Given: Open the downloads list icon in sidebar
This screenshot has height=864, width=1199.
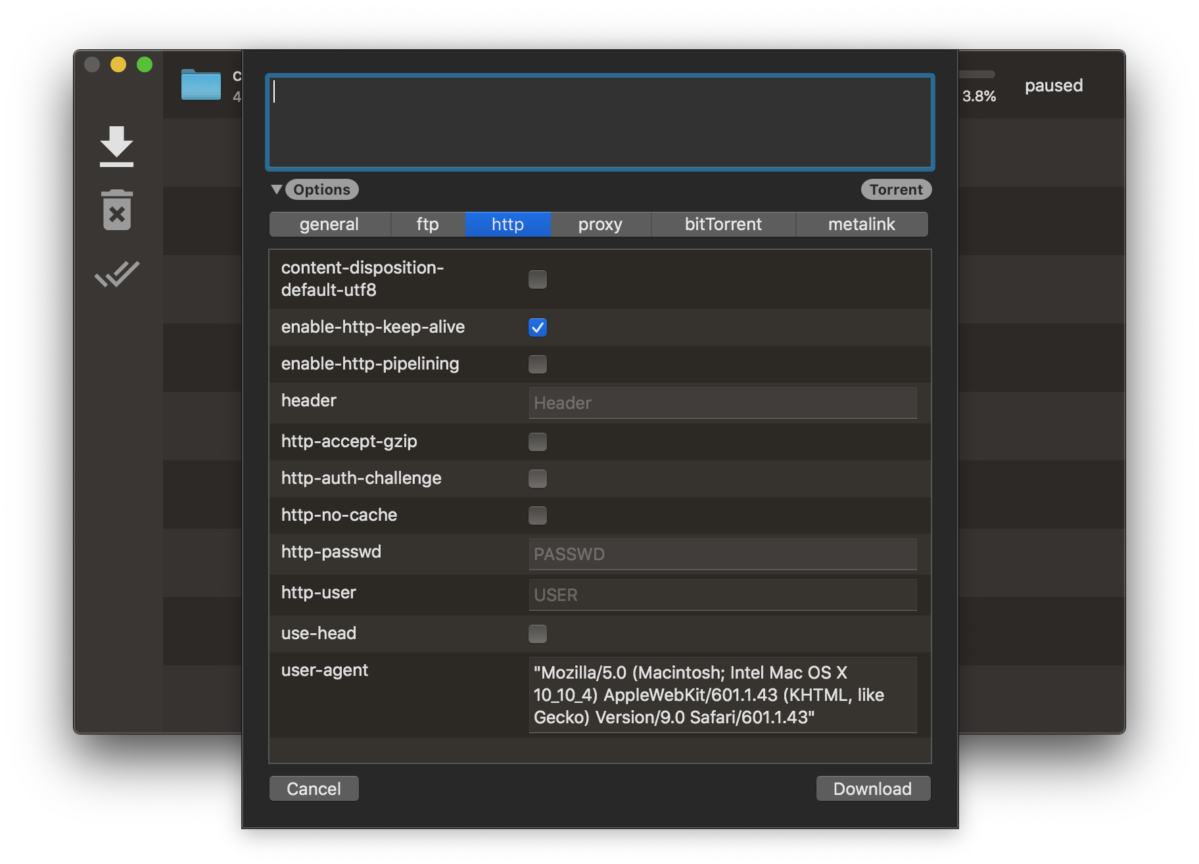Looking at the screenshot, I should (117, 146).
